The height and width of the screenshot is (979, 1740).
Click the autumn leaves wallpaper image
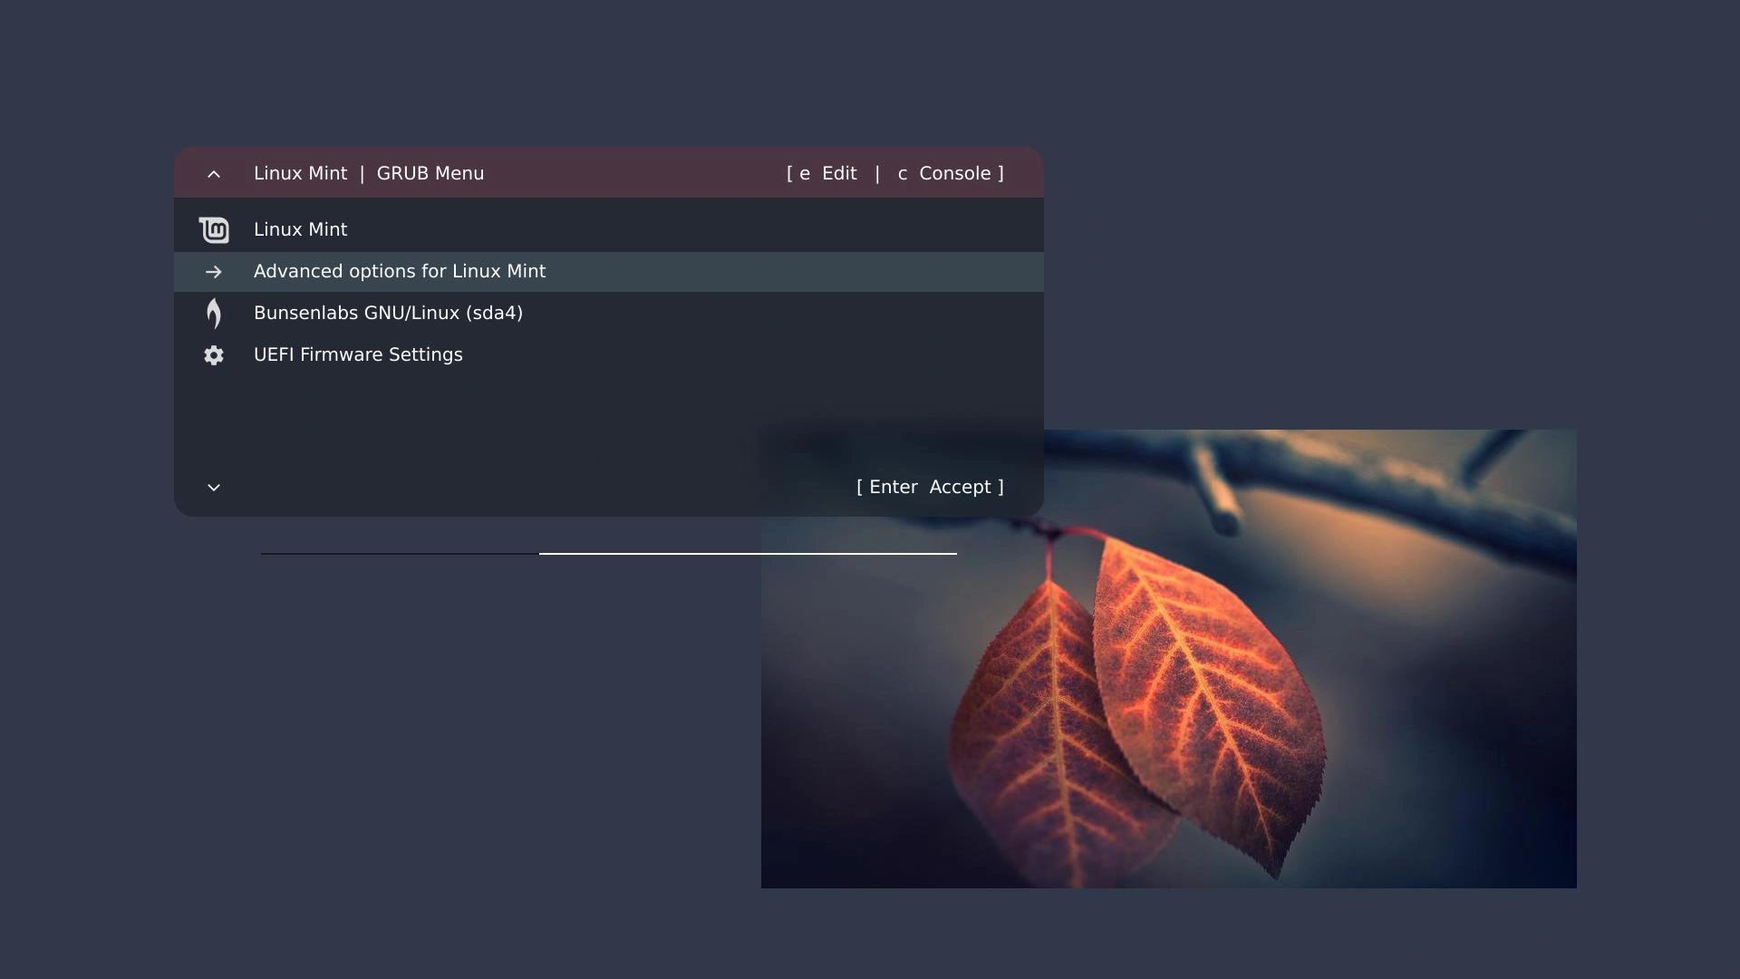click(x=1169, y=659)
